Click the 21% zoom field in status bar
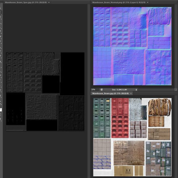 click(x=93, y=90)
